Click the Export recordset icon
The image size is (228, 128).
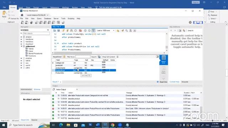[x=99, y=57]
